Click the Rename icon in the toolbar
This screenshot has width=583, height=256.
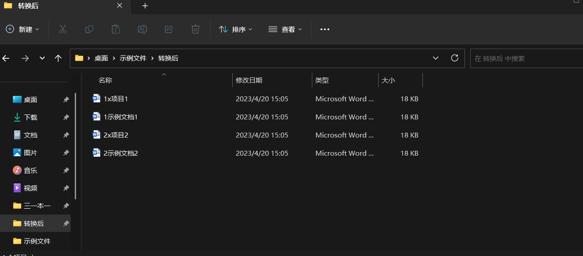click(x=142, y=29)
